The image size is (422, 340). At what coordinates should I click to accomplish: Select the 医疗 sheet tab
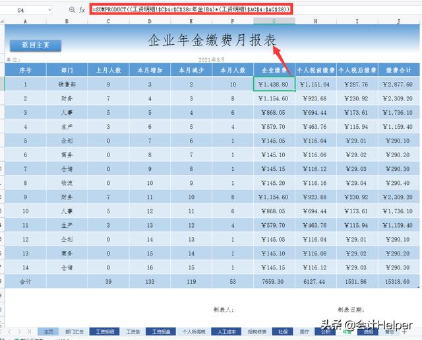(304, 331)
